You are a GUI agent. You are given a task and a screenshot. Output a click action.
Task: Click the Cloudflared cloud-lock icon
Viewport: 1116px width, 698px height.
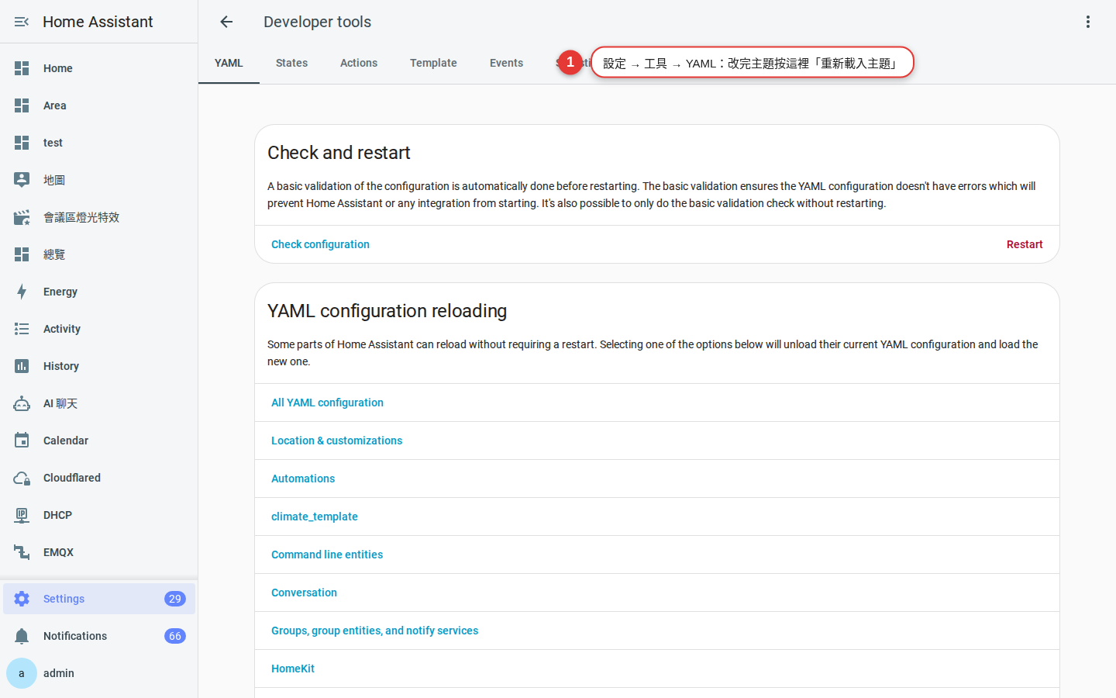22,478
